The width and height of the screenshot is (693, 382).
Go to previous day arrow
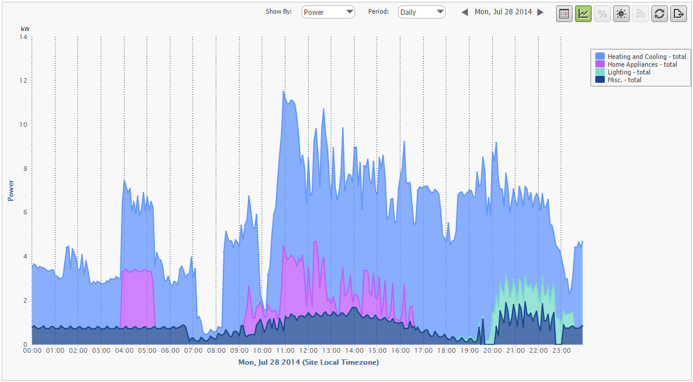465,13
